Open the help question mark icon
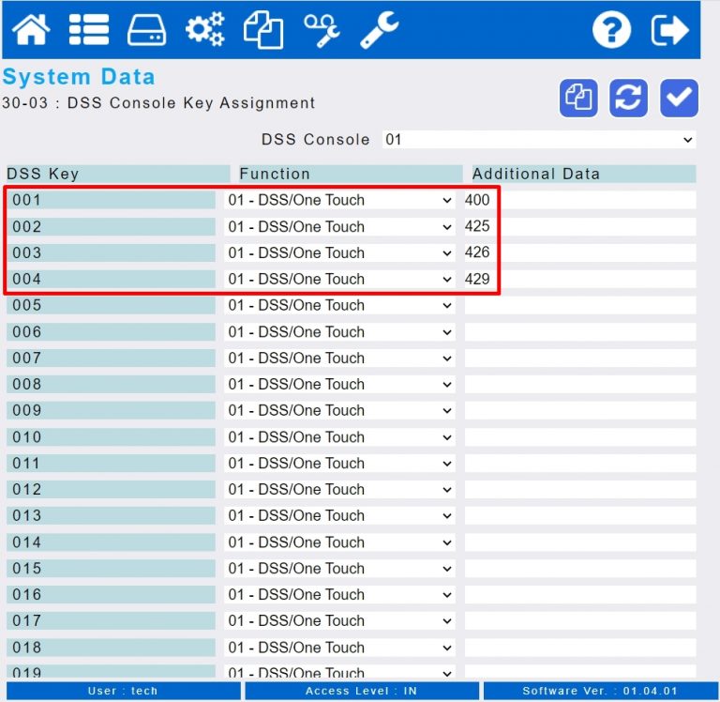The height and width of the screenshot is (702, 720). coord(611,30)
